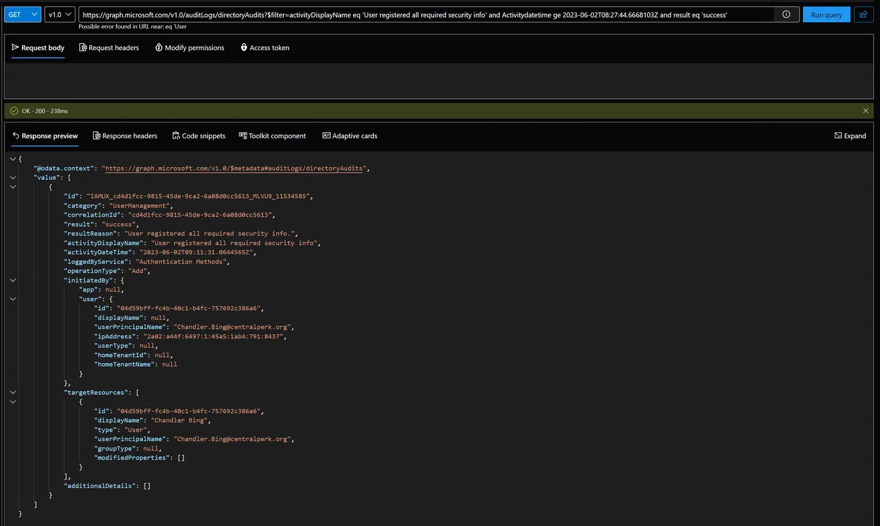Click the "additionalDetails" key text
880x526 pixels.
point(99,486)
